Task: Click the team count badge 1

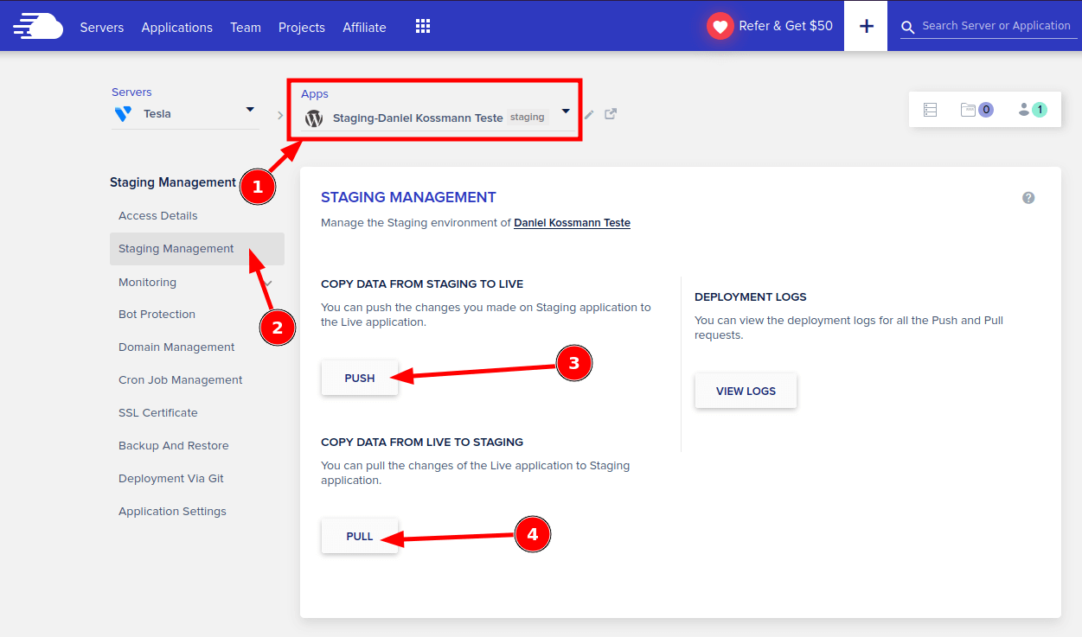Action: (1040, 110)
